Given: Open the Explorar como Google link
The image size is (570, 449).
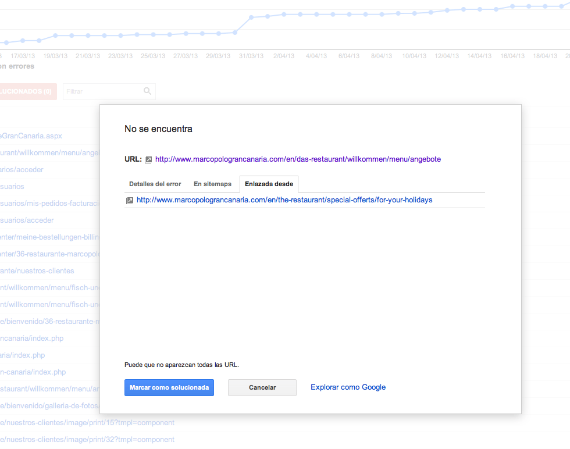Looking at the screenshot, I should (348, 387).
